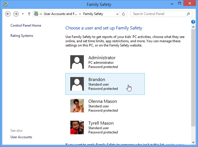Select the Brandon standard user account

(x=105, y=84)
